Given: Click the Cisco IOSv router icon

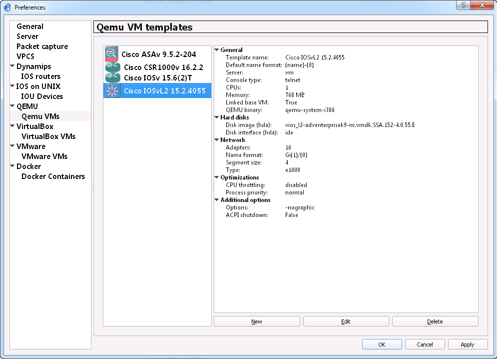Looking at the screenshot, I should [112, 77].
